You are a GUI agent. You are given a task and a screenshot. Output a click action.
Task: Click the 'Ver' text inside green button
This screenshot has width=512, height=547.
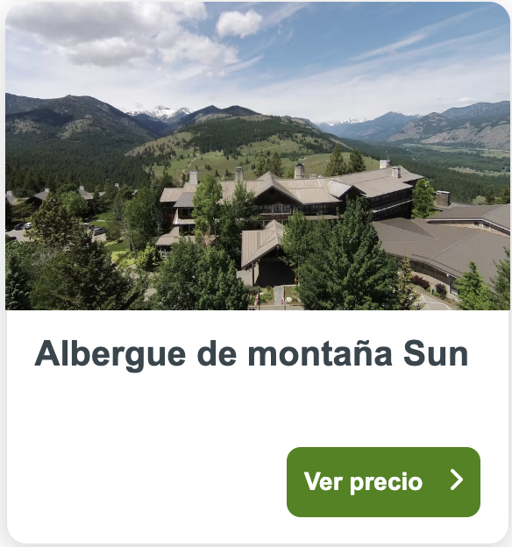click(323, 481)
